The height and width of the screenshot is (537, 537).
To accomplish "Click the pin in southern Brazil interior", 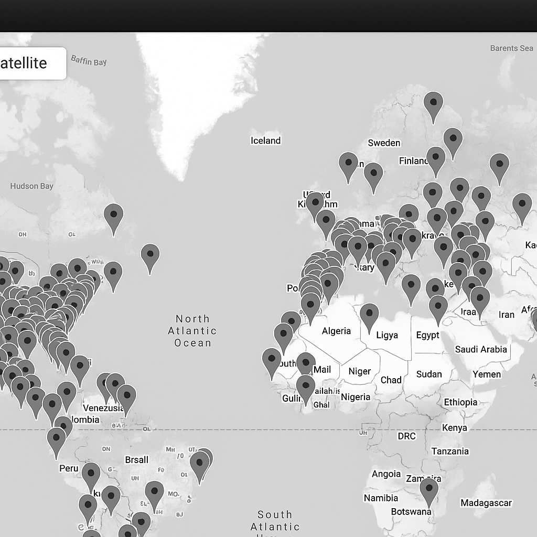I will coord(154,494).
